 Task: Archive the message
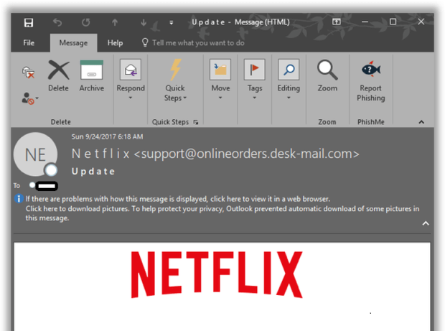coord(92,76)
